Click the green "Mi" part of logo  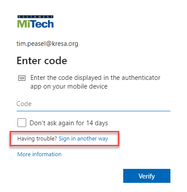24,24
